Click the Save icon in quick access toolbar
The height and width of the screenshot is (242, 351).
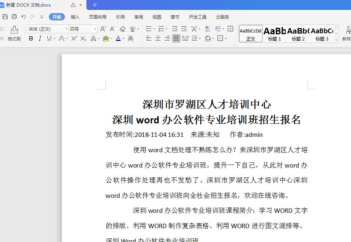click(5, 16)
